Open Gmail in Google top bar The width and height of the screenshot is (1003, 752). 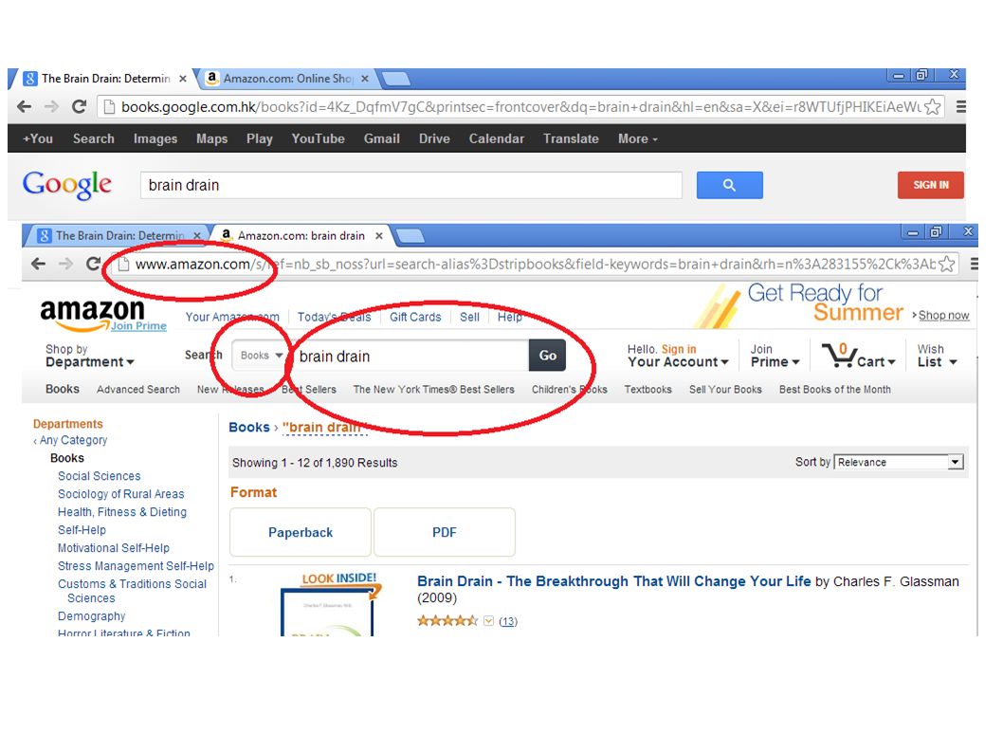click(x=381, y=138)
